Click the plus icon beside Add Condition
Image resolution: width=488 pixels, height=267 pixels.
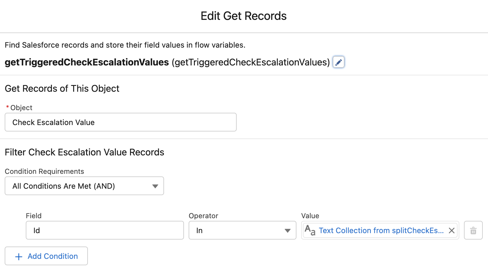pos(19,256)
